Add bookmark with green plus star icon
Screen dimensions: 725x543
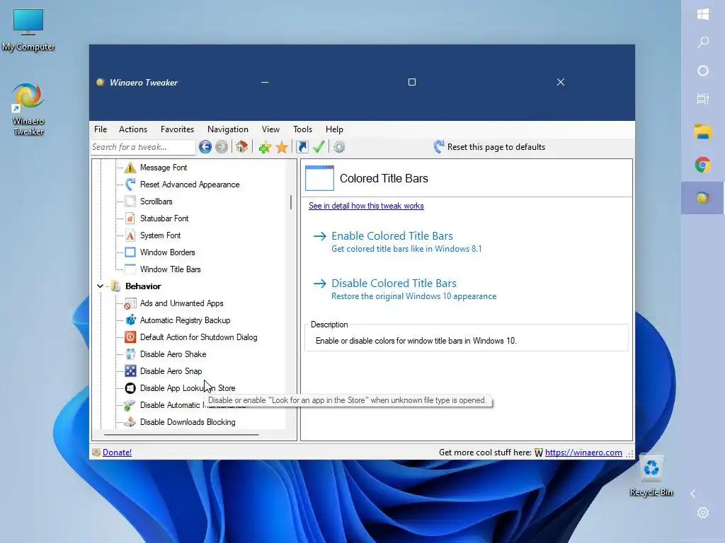pyautogui.click(x=265, y=147)
